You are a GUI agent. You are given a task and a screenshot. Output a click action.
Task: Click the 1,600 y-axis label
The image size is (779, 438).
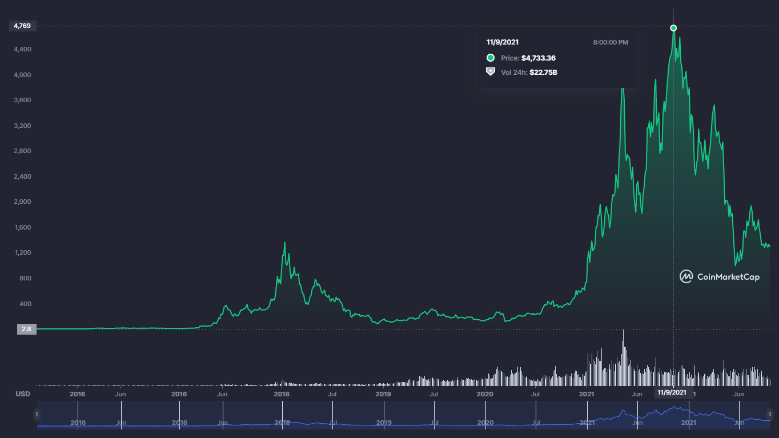pos(23,227)
